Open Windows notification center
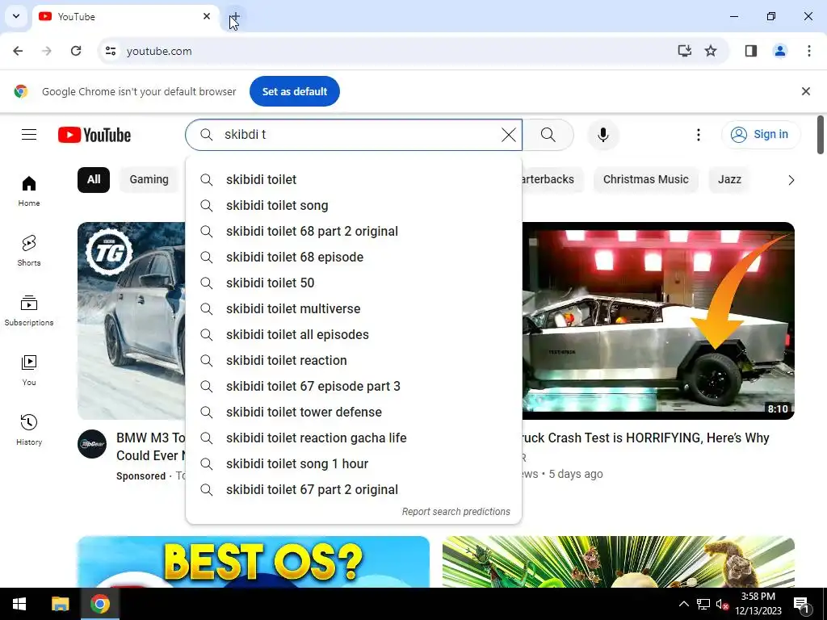The height and width of the screenshot is (620, 827). (x=801, y=604)
